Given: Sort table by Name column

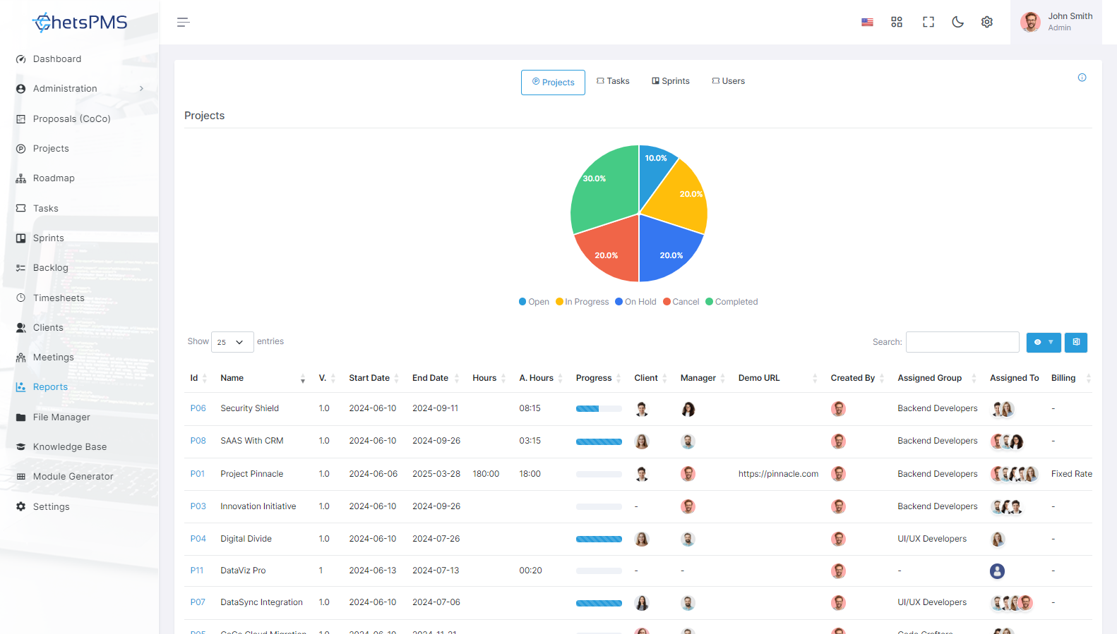Looking at the screenshot, I should [x=263, y=378].
